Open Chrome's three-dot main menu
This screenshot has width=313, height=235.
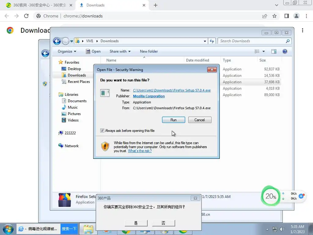coord(306,16)
